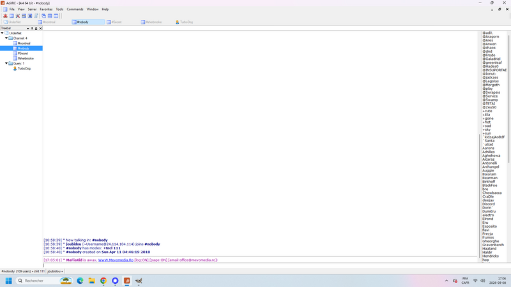Click joubidou nick in join message
The height and width of the screenshot is (287, 511).
click(73, 244)
